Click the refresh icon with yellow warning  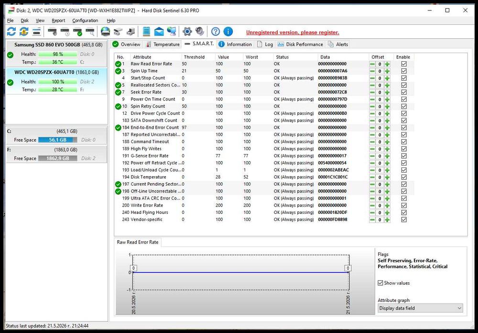pos(24,32)
